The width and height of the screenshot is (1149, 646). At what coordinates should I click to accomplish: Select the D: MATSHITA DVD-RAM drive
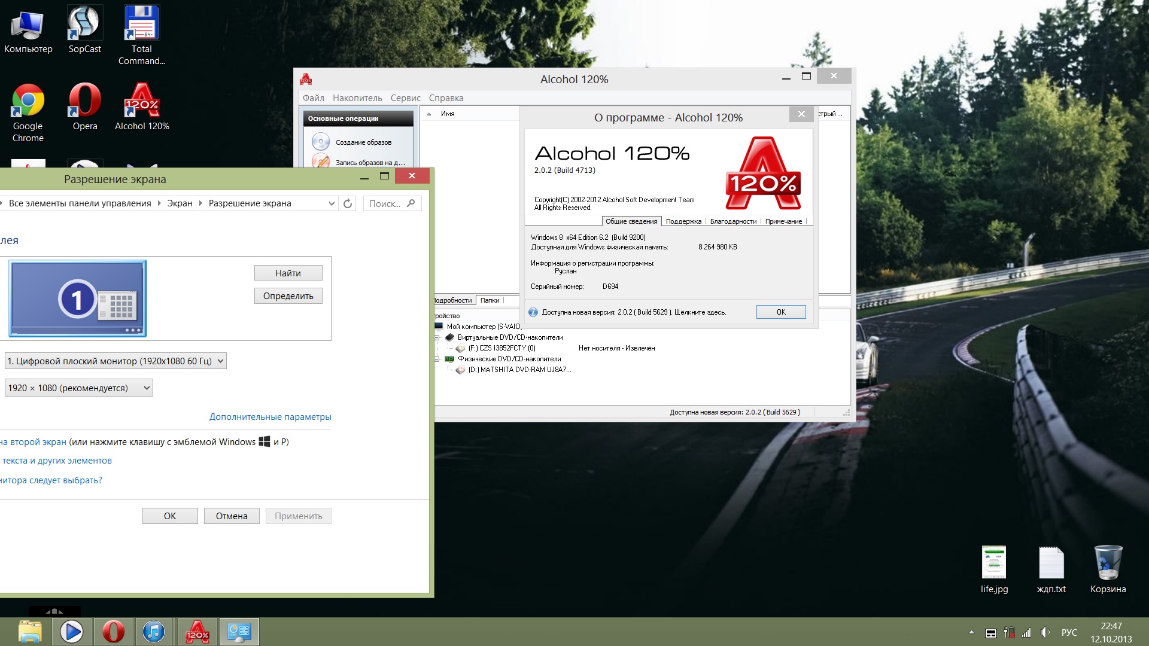click(x=519, y=370)
